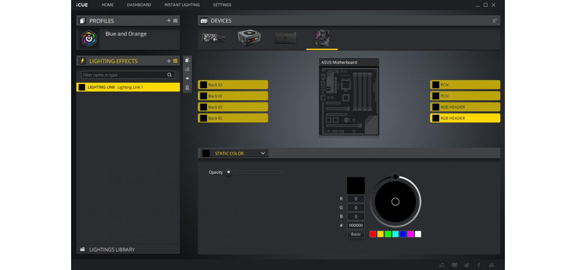Select the lighting controller device thumbnail
This screenshot has width=576, height=270.
(286, 38)
